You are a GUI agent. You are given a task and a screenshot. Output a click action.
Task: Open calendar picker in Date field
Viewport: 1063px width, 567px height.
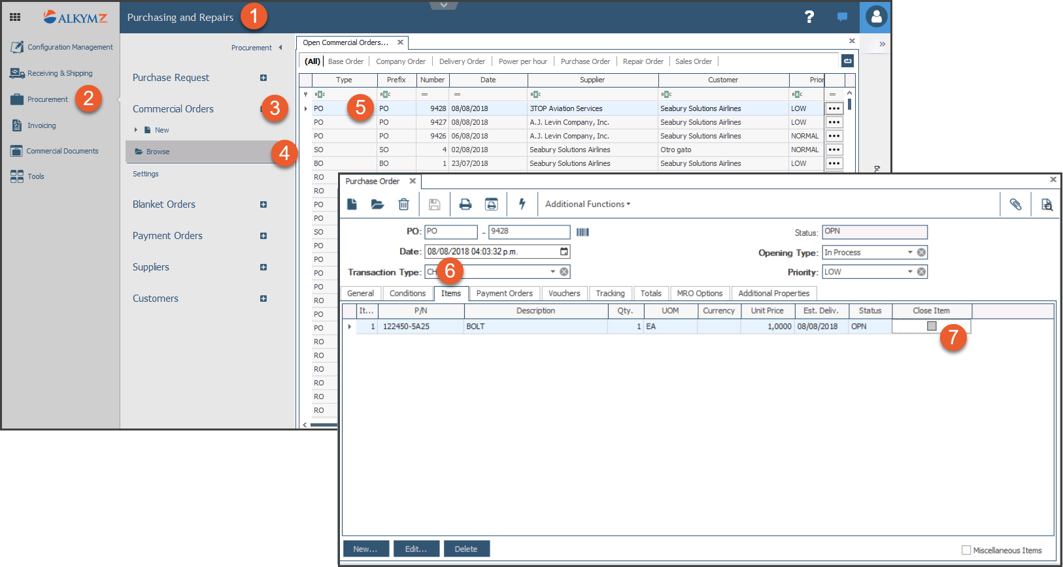pyautogui.click(x=564, y=251)
